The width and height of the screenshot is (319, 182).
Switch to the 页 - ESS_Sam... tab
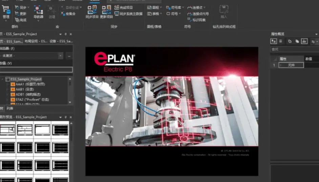[12, 41]
